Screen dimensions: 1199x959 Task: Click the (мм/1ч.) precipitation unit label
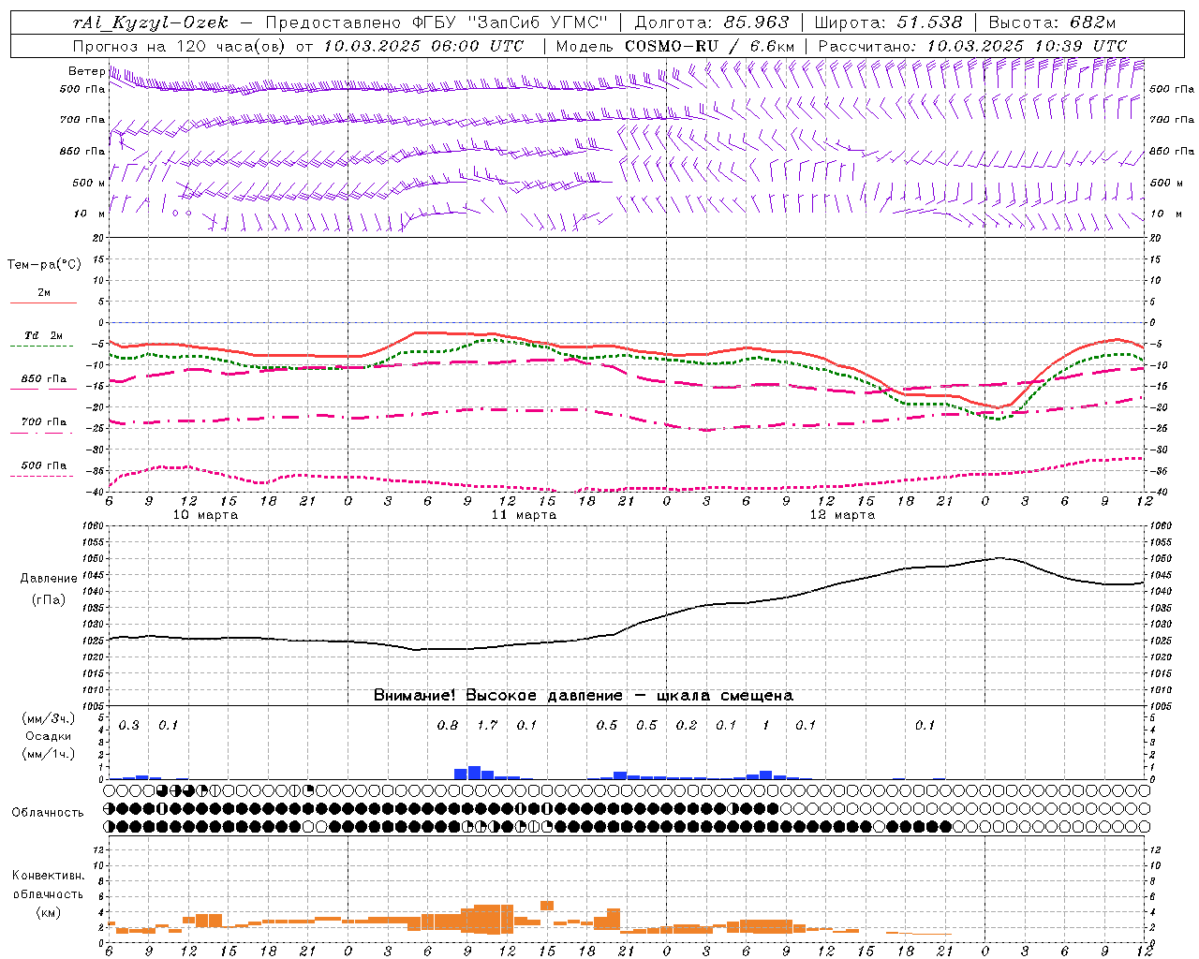coord(49,754)
